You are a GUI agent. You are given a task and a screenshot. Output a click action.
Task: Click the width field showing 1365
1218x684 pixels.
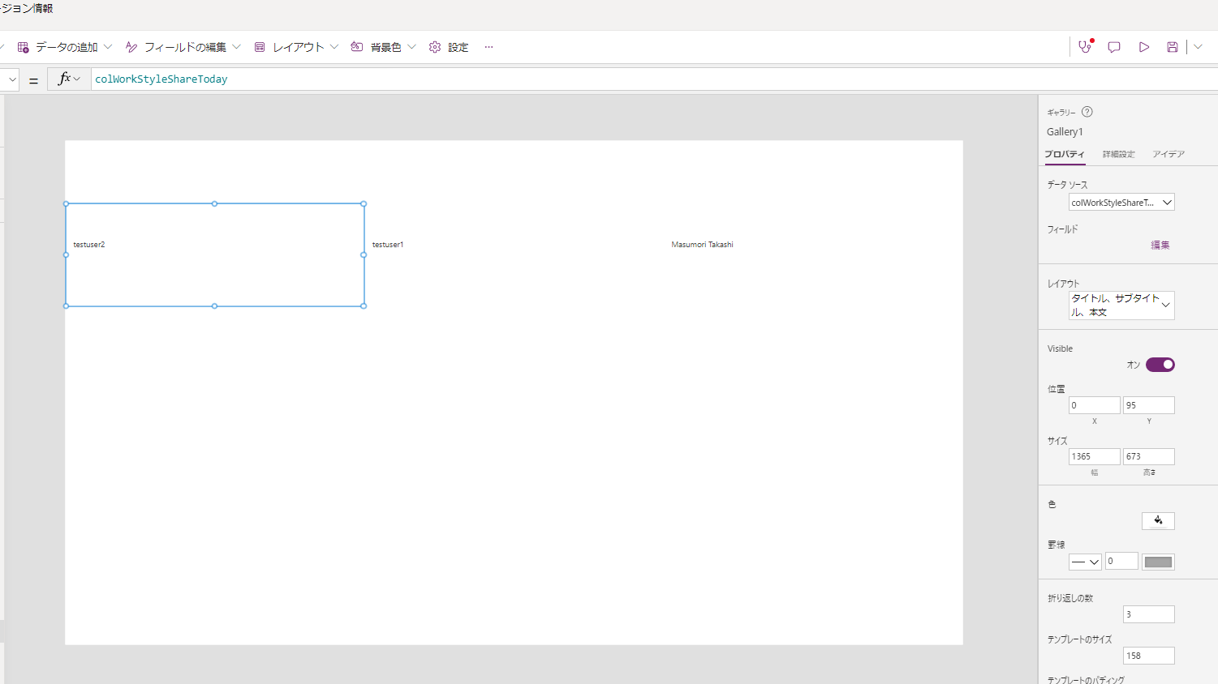[x=1094, y=456]
